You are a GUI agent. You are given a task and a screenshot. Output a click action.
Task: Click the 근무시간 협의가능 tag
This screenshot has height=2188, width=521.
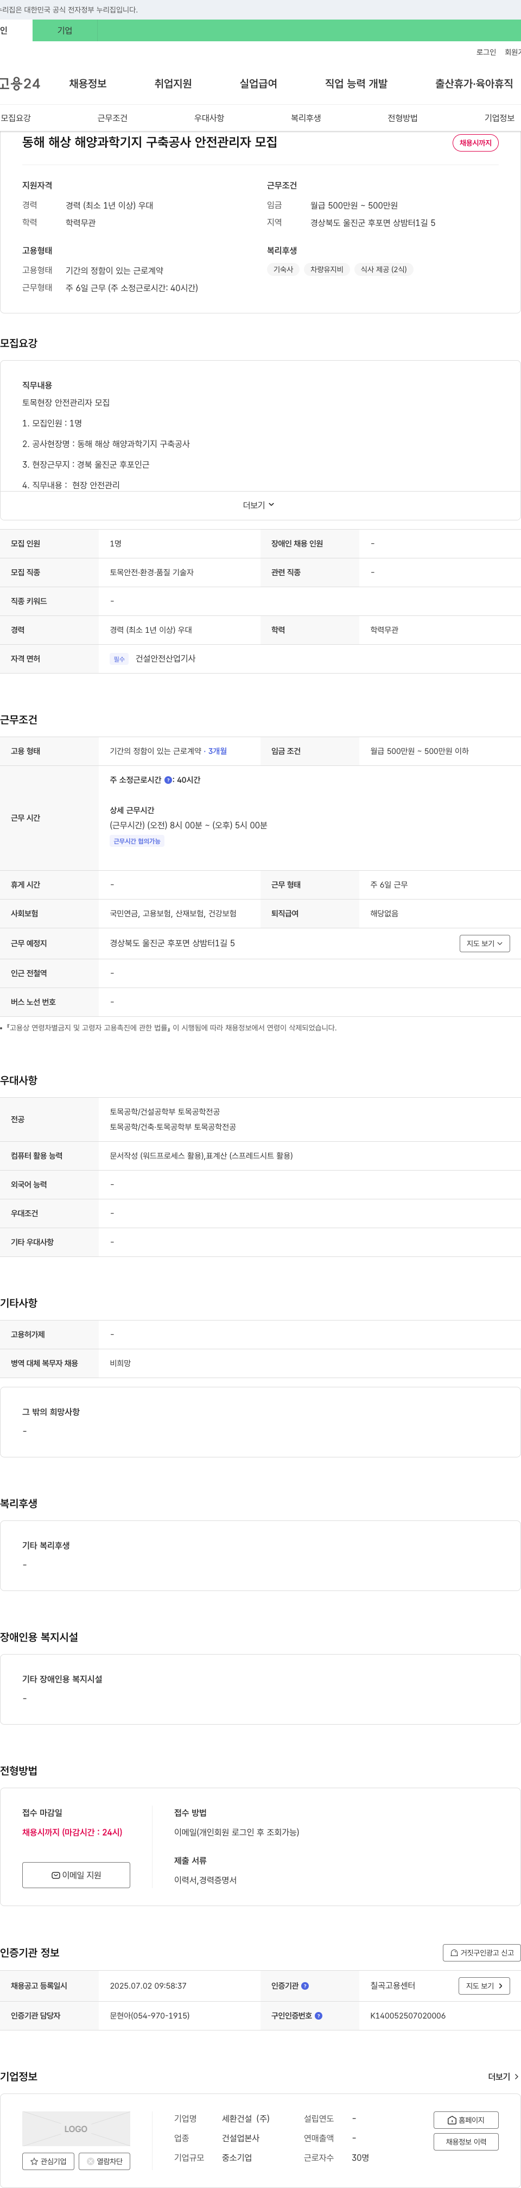[x=137, y=841]
